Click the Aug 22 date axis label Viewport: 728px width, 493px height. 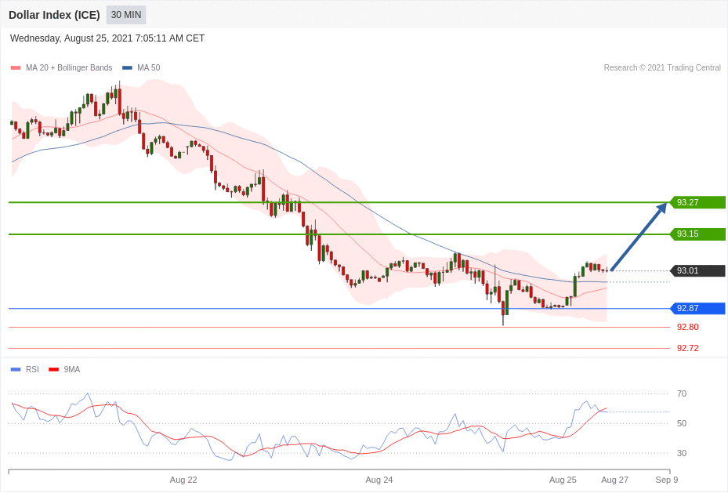[183, 480]
